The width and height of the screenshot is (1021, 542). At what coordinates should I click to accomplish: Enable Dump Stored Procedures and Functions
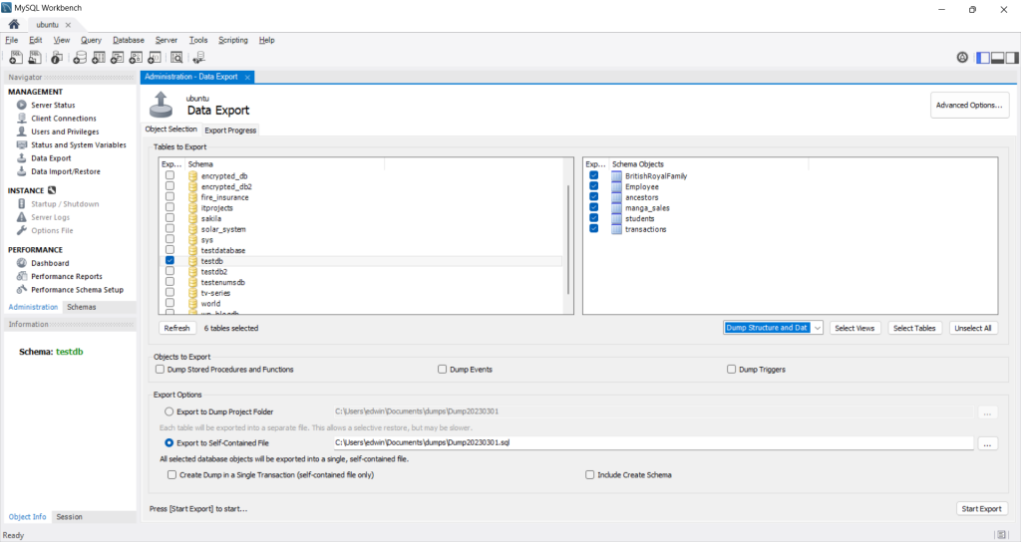pos(160,369)
